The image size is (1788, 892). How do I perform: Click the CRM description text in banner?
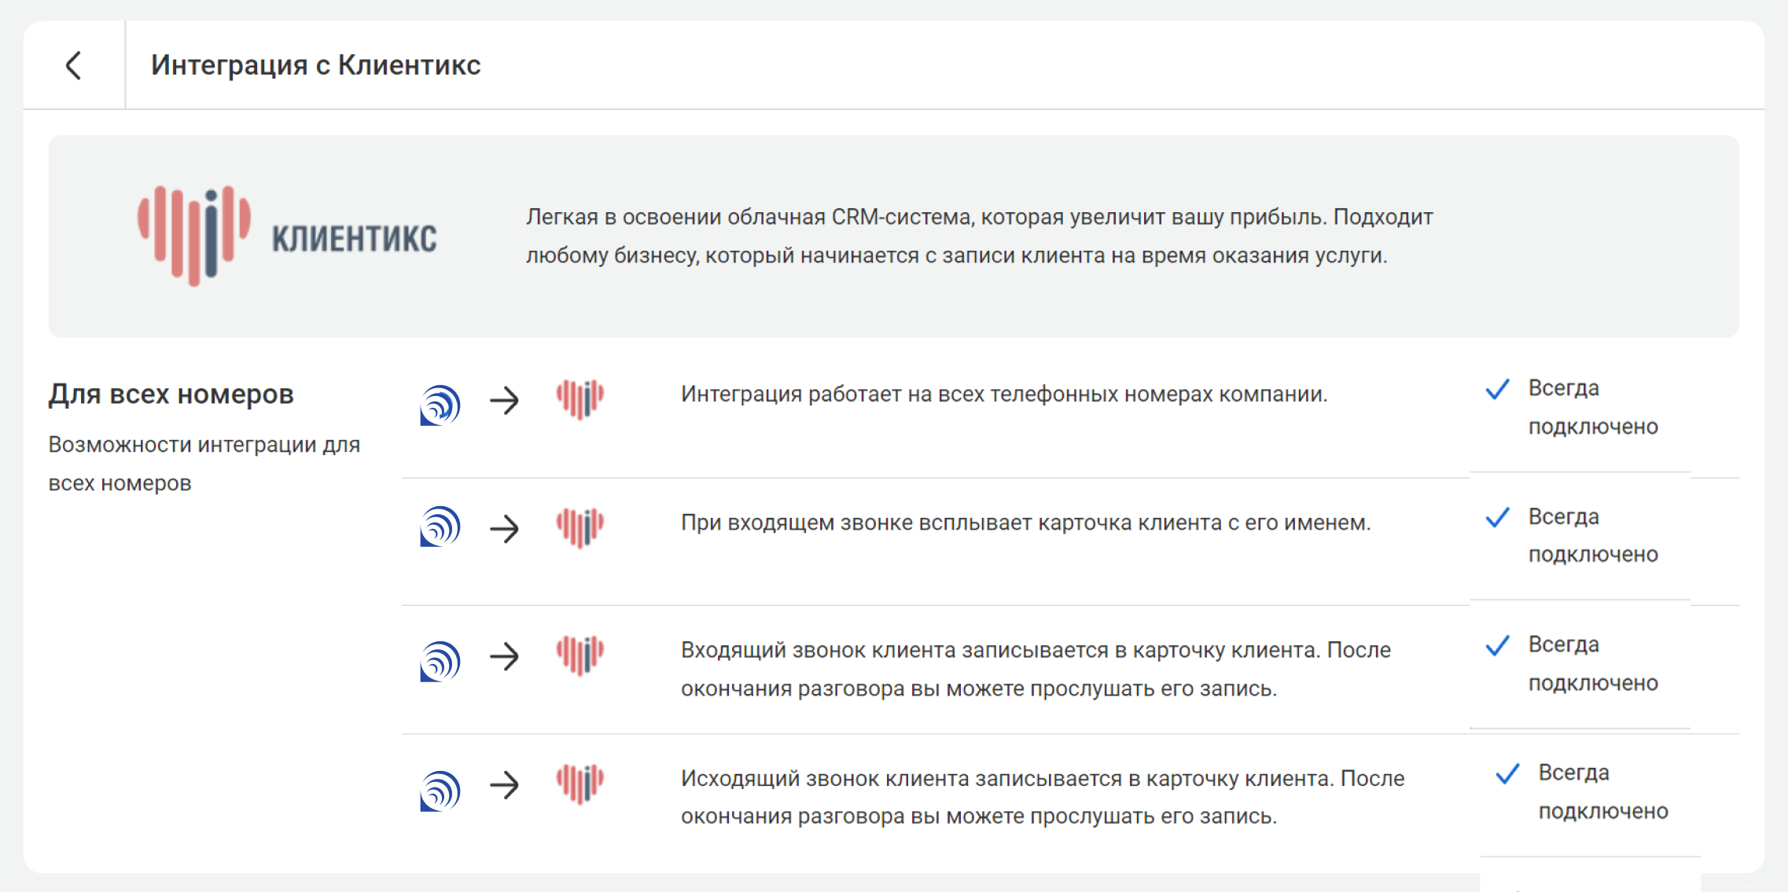980,236
